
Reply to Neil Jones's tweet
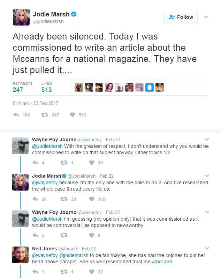[35, 272]
